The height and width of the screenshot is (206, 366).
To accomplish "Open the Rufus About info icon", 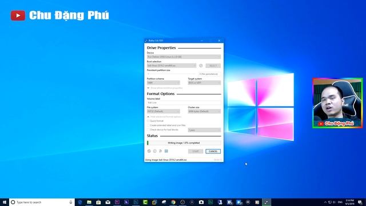I will point(155,151).
